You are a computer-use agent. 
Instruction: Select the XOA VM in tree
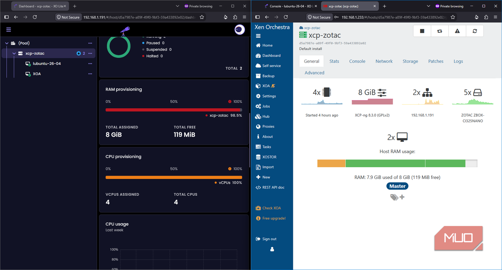click(37, 74)
